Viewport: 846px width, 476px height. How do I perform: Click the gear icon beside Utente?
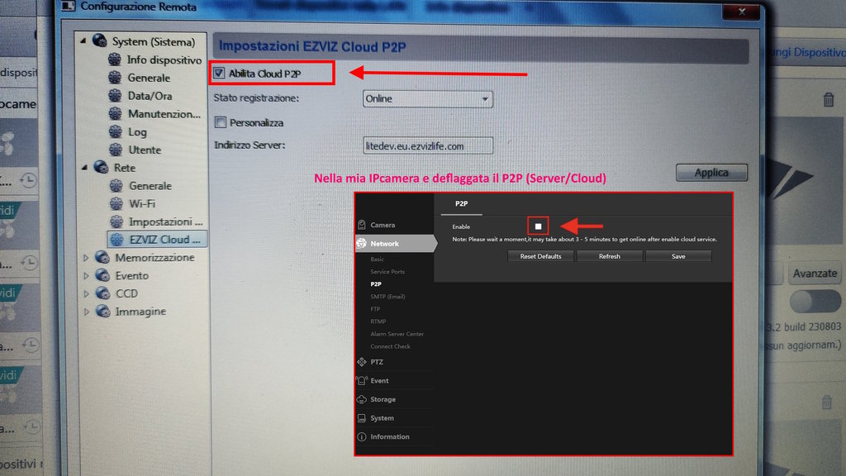(x=116, y=150)
